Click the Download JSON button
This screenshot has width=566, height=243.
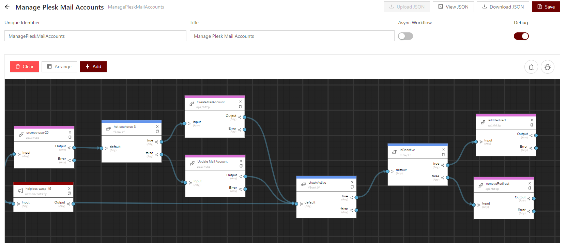click(x=503, y=7)
